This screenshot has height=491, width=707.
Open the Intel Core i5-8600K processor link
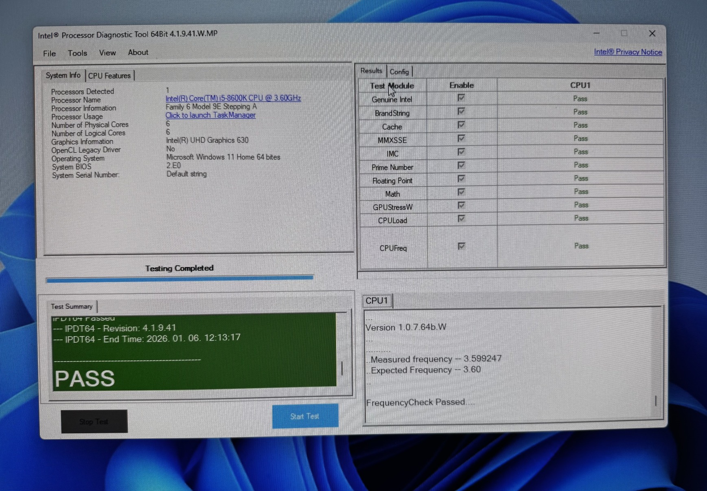(233, 98)
